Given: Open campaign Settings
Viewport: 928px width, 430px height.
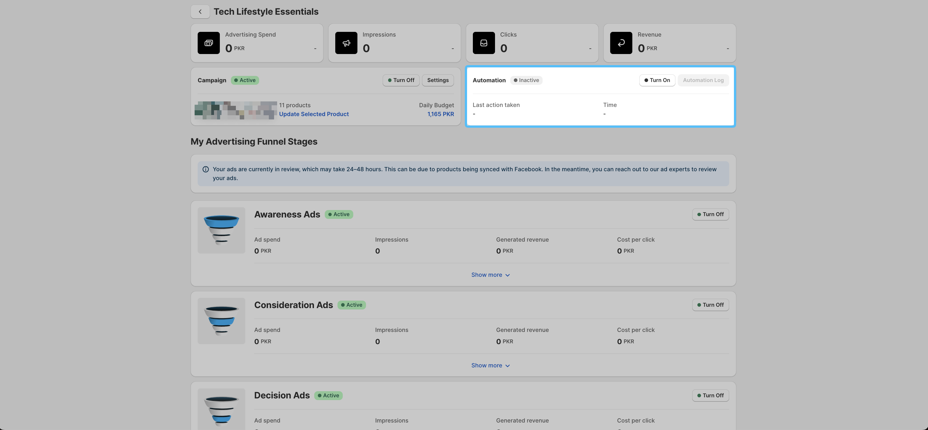Looking at the screenshot, I should click(x=438, y=80).
